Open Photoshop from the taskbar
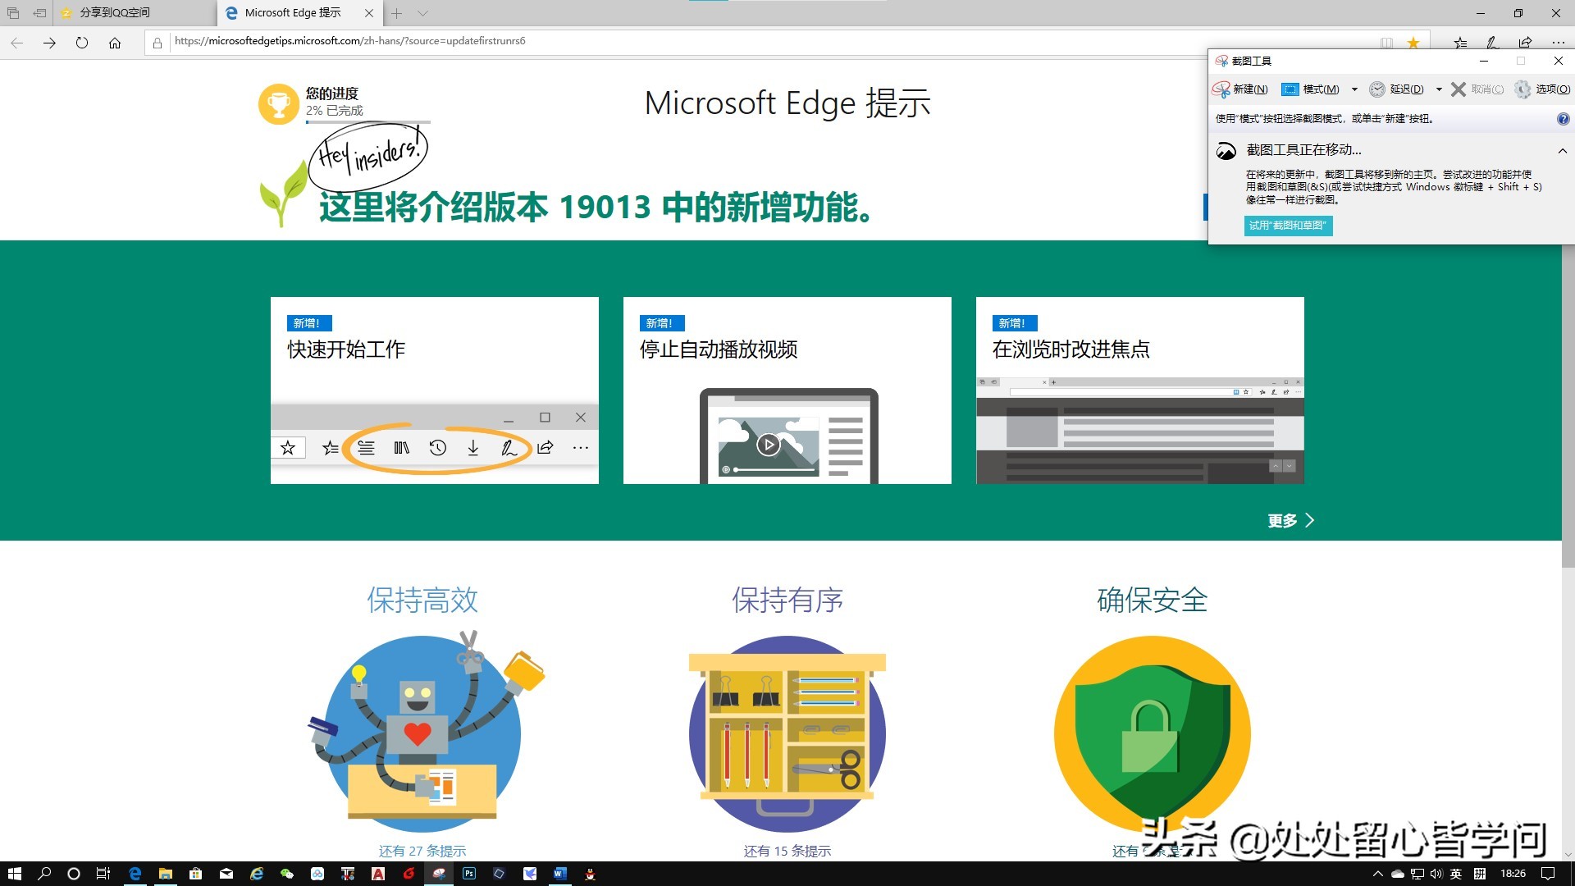The image size is (1575, 886). click(468, 873)
